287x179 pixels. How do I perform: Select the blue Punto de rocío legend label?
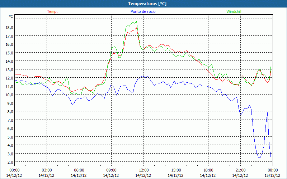[143, 11]
